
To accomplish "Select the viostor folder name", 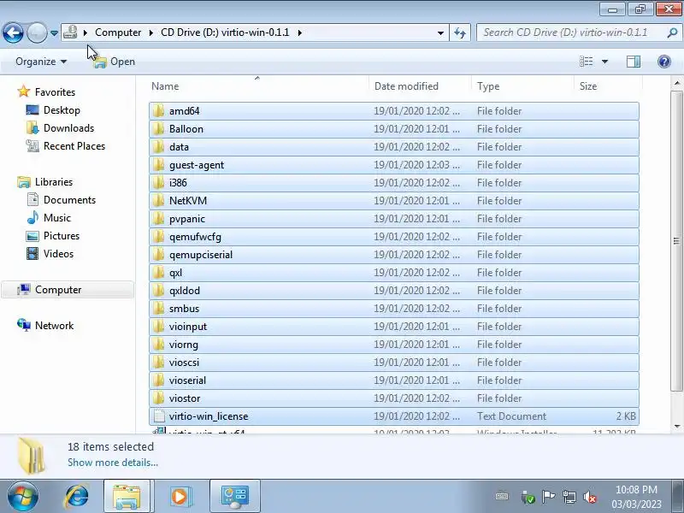I will click(185, 398).
